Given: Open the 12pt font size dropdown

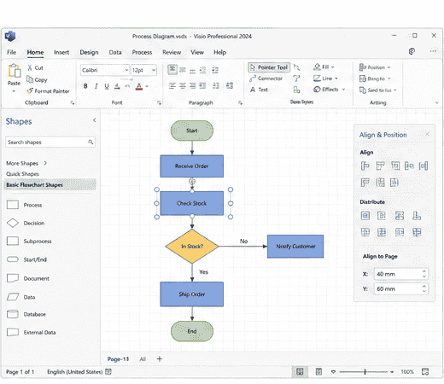Looking at the screenshot, I should pyautogui.click(x=154, y=70).
